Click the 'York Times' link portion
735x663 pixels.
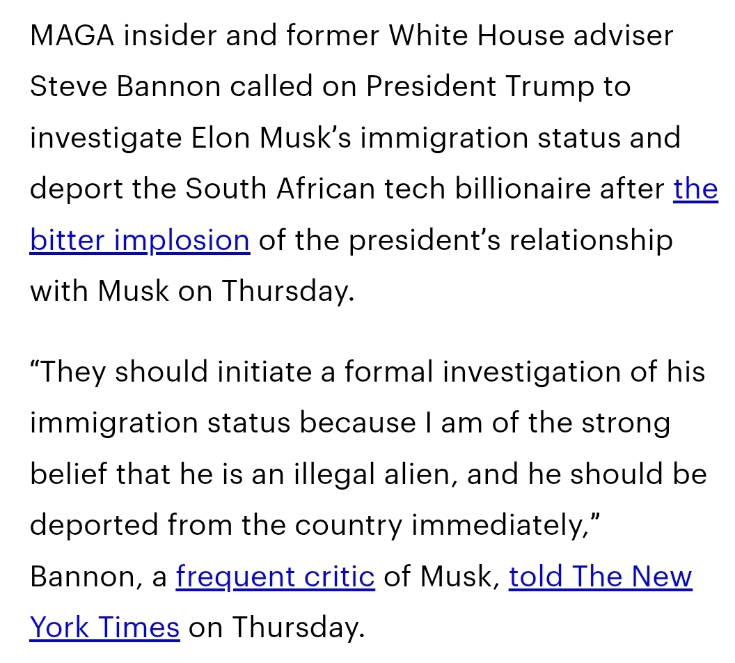pos(104,627)
